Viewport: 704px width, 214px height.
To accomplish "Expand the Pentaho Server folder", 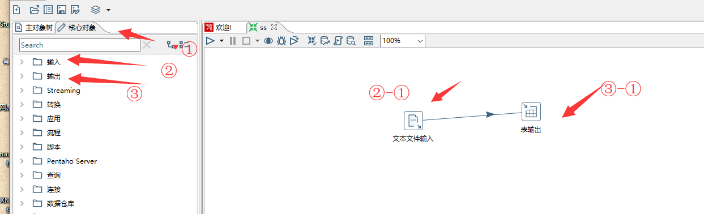I will click(22, 161).
